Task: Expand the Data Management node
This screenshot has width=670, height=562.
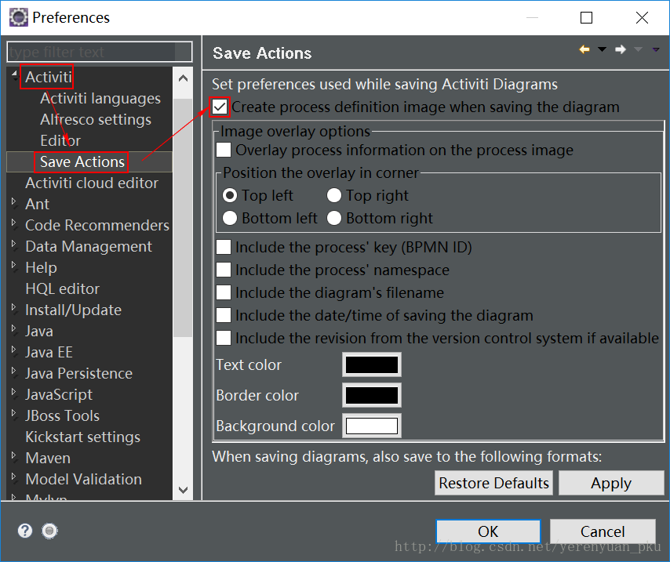Action: tap(14, 244)
